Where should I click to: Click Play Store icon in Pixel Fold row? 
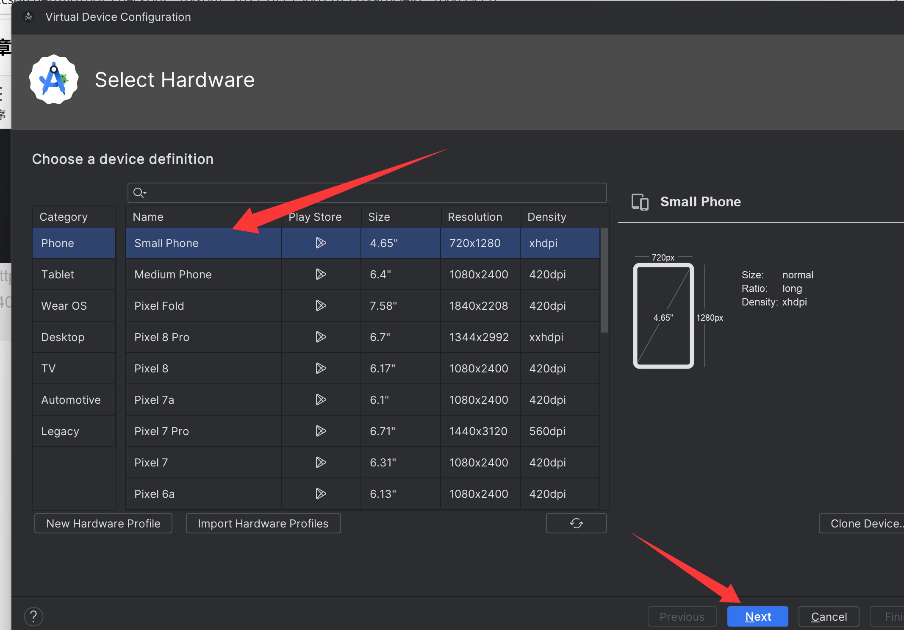pos(321,305)
